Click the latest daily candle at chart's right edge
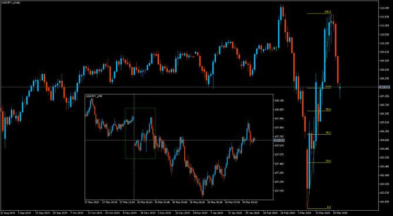The width and height of the screenshot is (393, 216). (340, 87)
